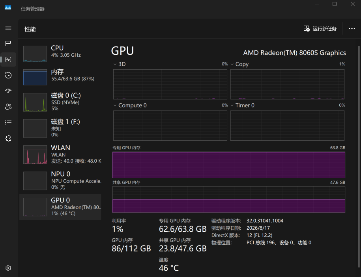Click the DirectX version 12 (FL 12.2)

(x=260, y=235)
